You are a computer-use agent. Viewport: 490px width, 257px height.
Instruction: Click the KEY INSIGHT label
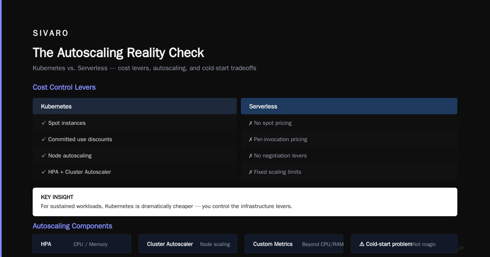point(57,197)
